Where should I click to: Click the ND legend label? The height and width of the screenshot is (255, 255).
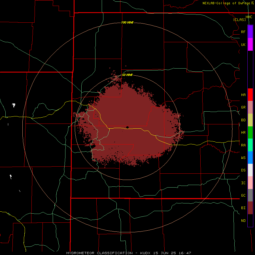tap(243, 221)
